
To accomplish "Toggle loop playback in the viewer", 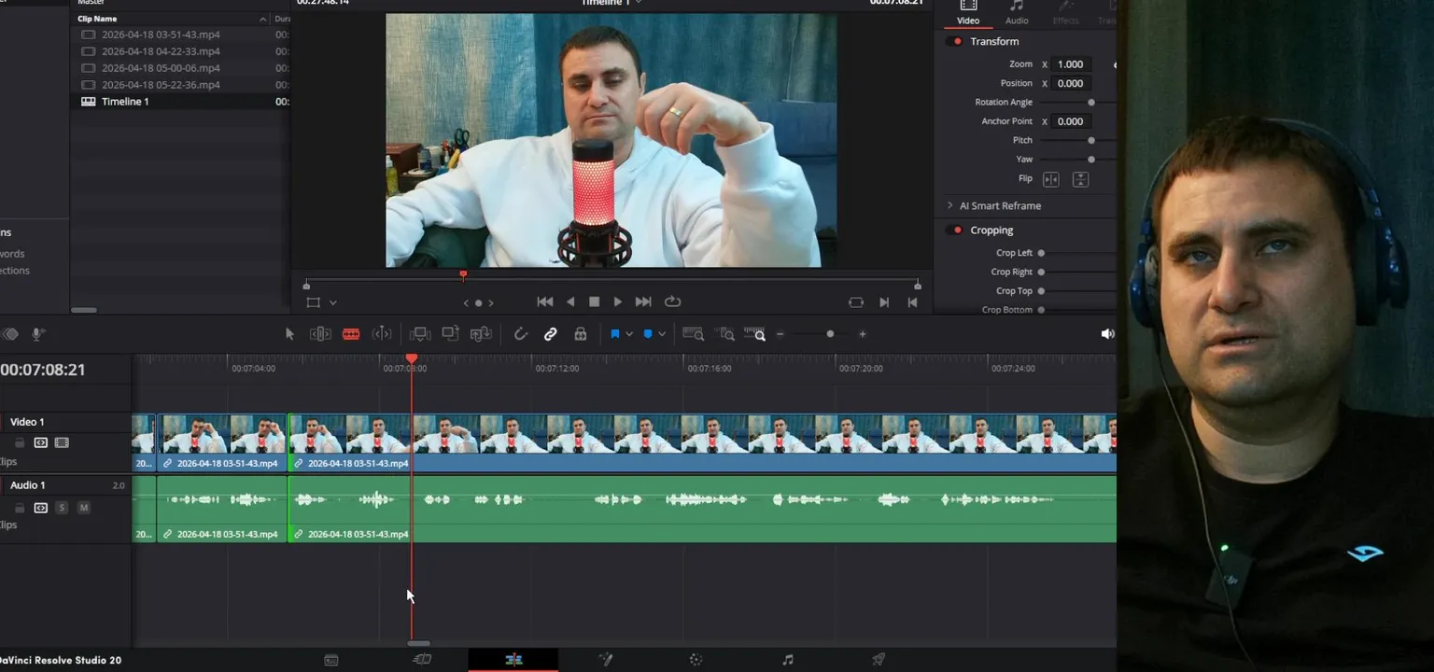I will click(x=672, y=301).
